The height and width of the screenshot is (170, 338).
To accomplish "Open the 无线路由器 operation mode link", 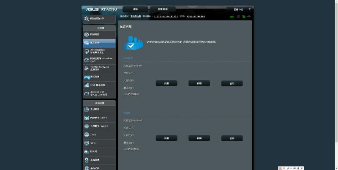I will point(136,16).
